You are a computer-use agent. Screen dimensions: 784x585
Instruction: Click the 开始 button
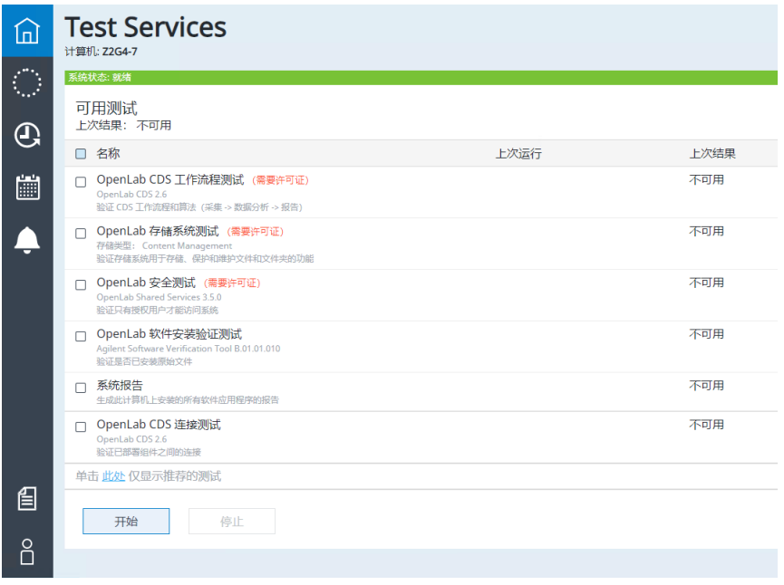coord(126,522)
